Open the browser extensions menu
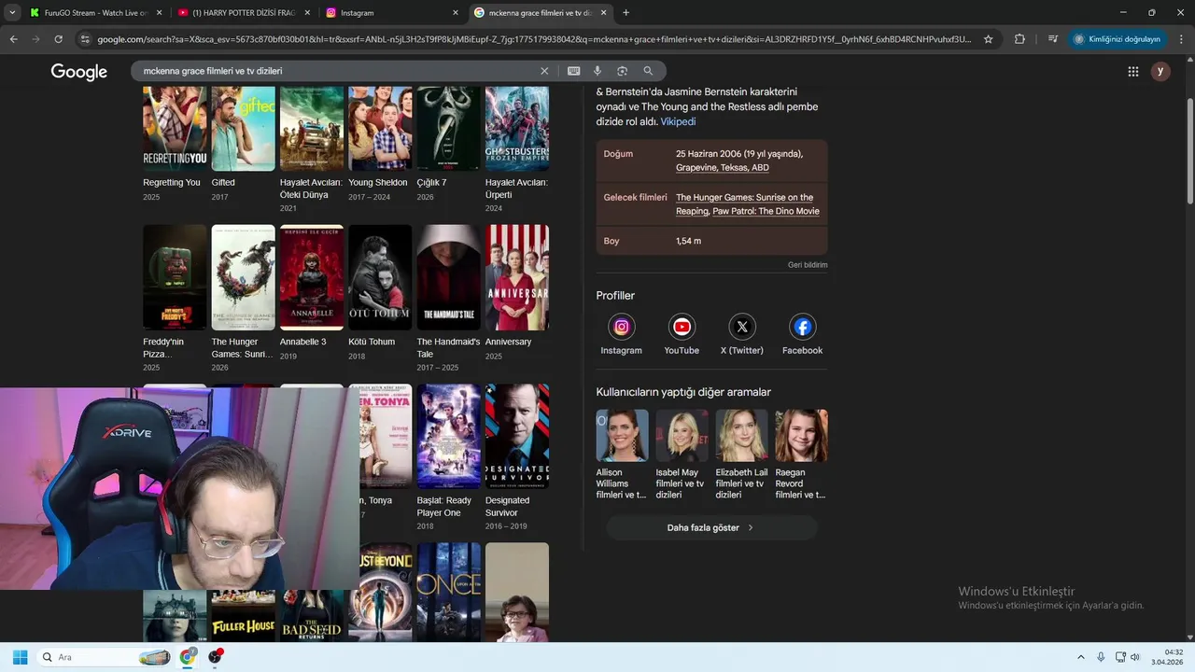 point(1019,39)
